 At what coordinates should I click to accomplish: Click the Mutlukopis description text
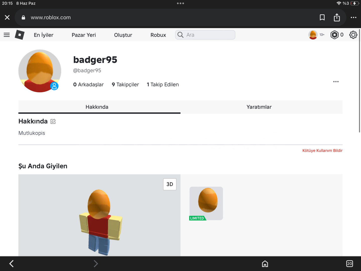(32, 133)
